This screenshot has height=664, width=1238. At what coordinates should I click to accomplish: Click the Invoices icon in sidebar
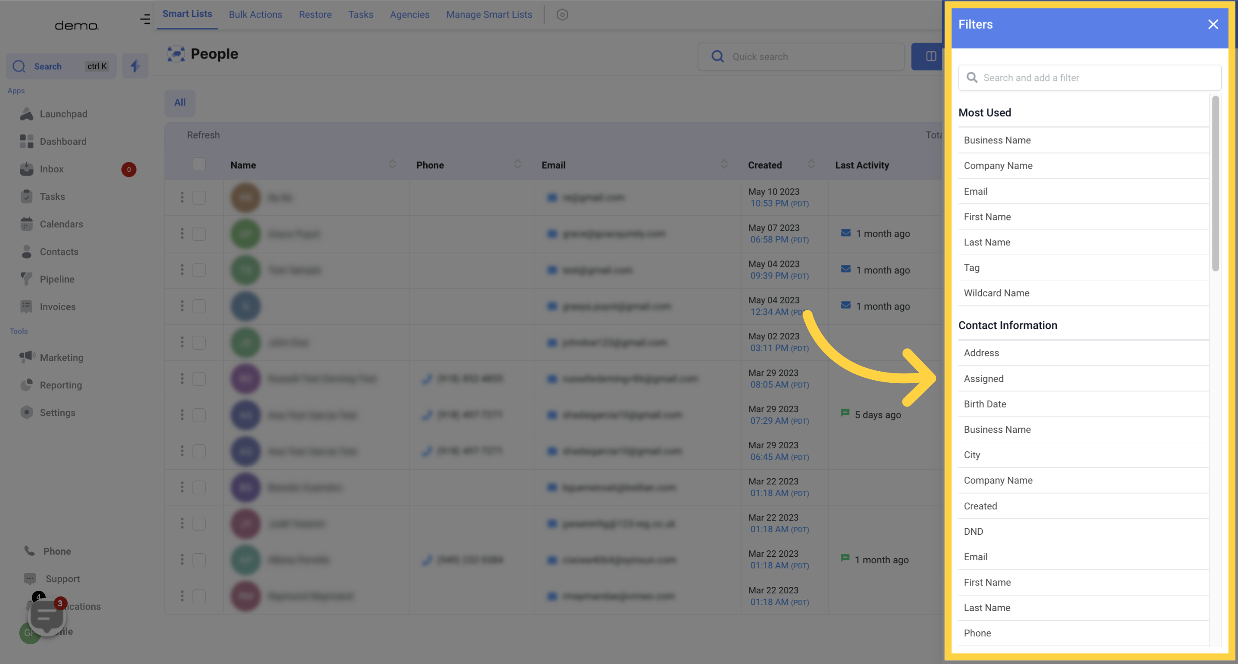pyautogui.click(x=26, y=307)
